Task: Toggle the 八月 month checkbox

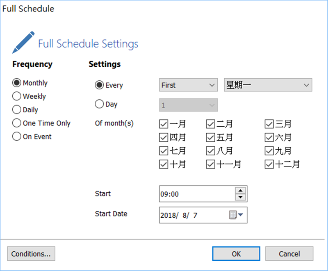Action: [211, 151]
